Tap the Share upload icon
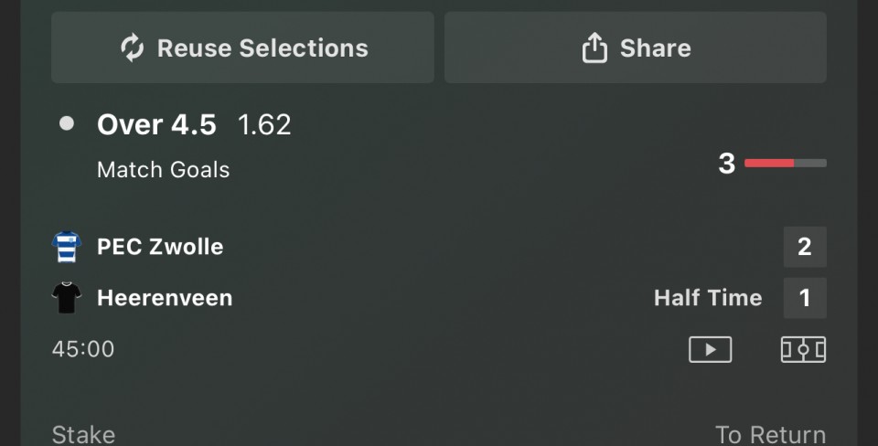 tap(594, 48)
